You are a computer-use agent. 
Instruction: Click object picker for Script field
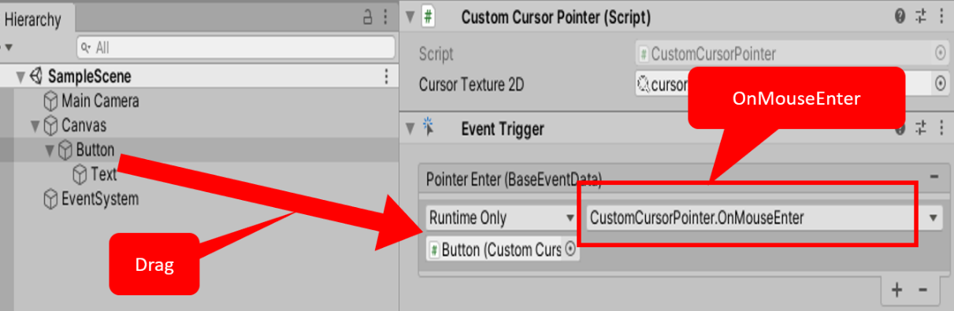940,54
